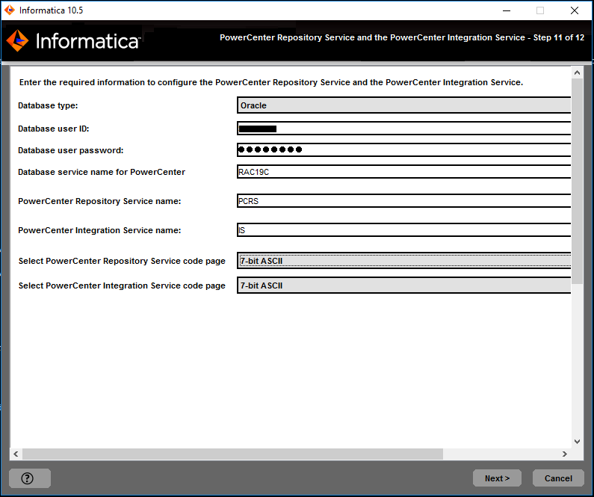The width and height of the screenshot is (594, 497).
Task: Click the Database user ID field
Action: pyautogui.click(x=403, y=129)
